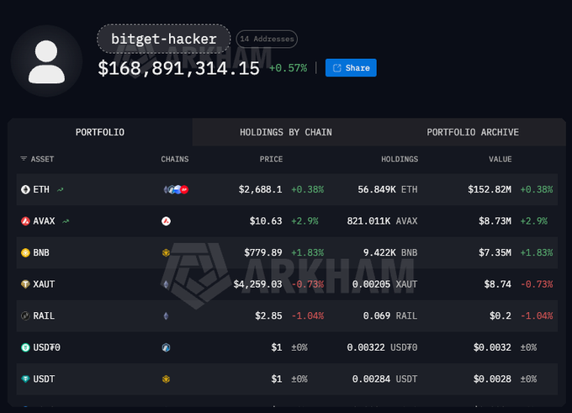Click the $0.0028 USDT value
Screen dimensions: 572x413
pos(492,379)
